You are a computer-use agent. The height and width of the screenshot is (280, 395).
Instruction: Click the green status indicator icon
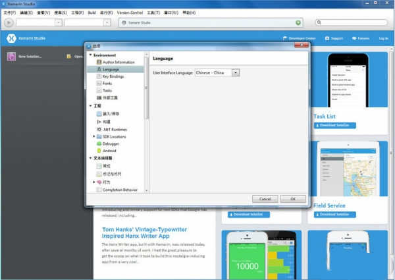tap(298, 22)
